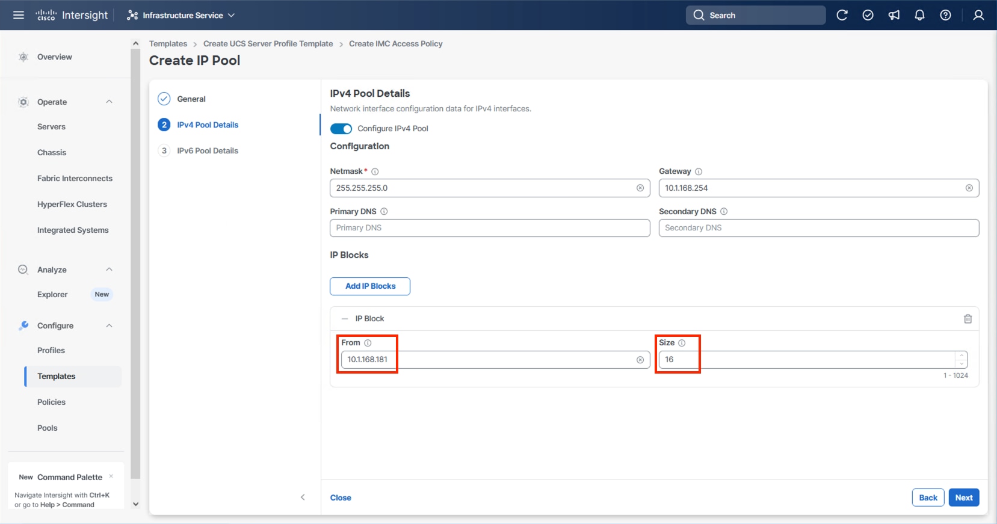Click the refresh icon in header
The width and height of the screenshot is (997, 524).
click(x=842, y=15)
